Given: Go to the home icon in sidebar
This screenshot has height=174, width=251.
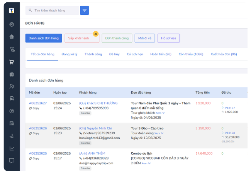Looking at the screenshot, I should coord(12,36).
